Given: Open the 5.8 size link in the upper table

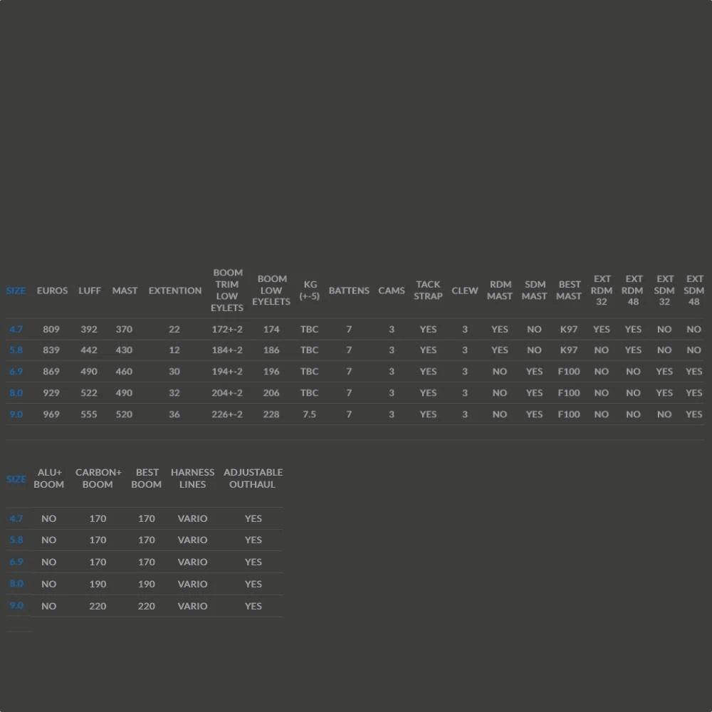Looking at the screenshot, I should coord(16,350).
